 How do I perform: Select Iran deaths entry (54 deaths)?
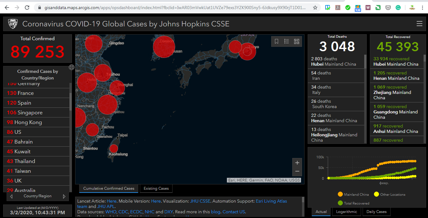(336, 76)
